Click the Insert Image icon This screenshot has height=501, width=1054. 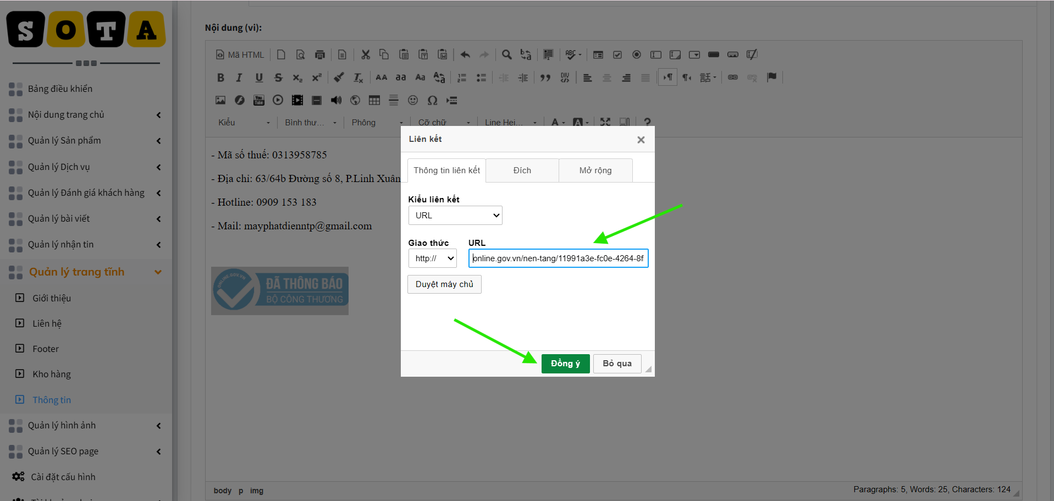[220, 100]
